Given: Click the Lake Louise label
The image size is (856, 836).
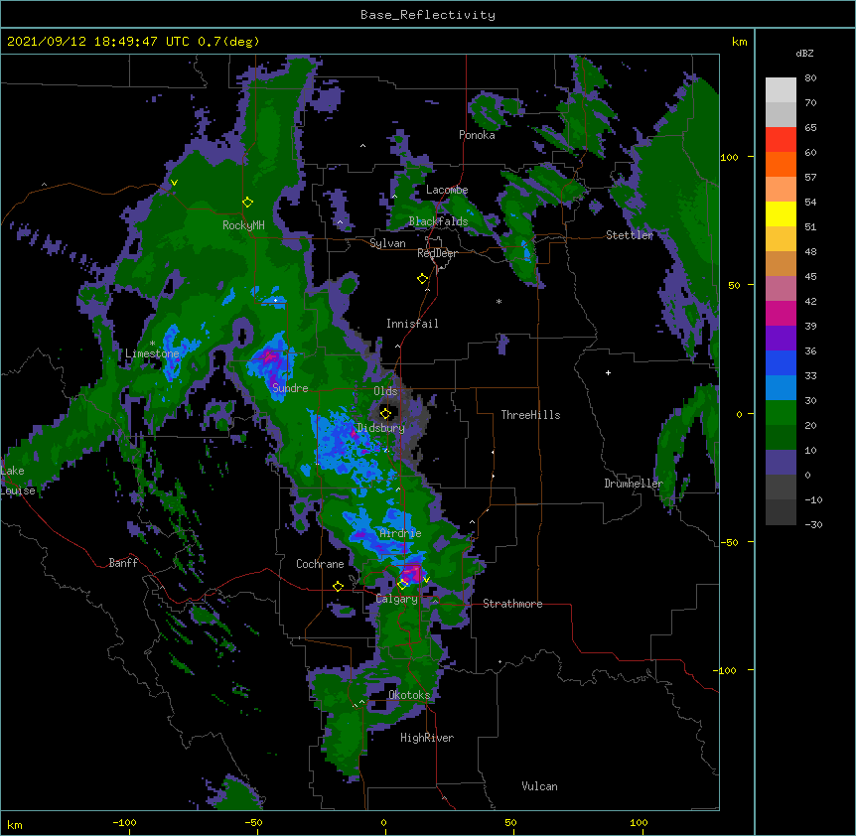Looking at the screenshot, I should [18, 481].
